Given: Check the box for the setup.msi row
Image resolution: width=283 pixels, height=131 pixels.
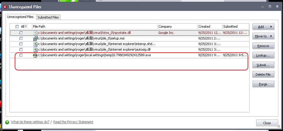Looking at the screenshot, I should coord(21,38).
